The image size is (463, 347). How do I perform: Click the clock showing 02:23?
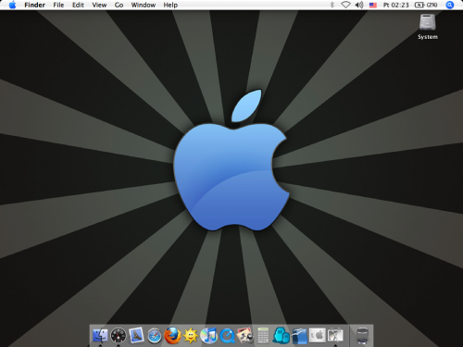(395, 5)
